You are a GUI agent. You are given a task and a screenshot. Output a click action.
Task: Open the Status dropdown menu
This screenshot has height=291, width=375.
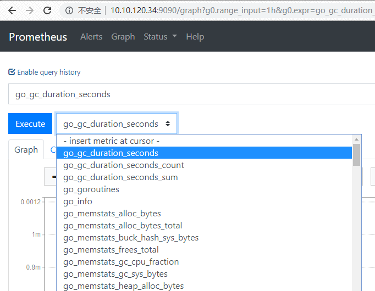[160, 37]
